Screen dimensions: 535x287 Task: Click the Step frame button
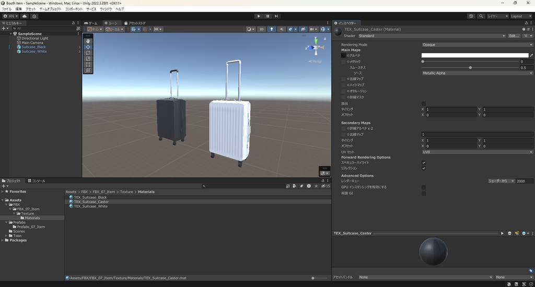(276, 16)
